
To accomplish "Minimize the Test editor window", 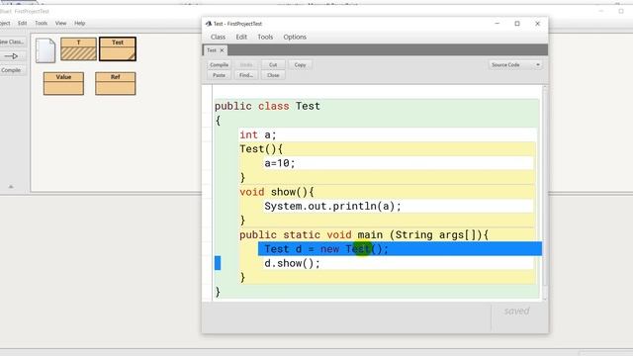I will (497, 24).
